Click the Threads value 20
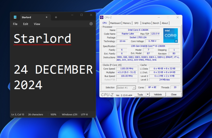Viewport: 212px width, 138px height. point(175,87)
